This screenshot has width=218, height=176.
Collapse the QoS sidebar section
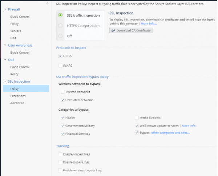[x=5, y=60]
